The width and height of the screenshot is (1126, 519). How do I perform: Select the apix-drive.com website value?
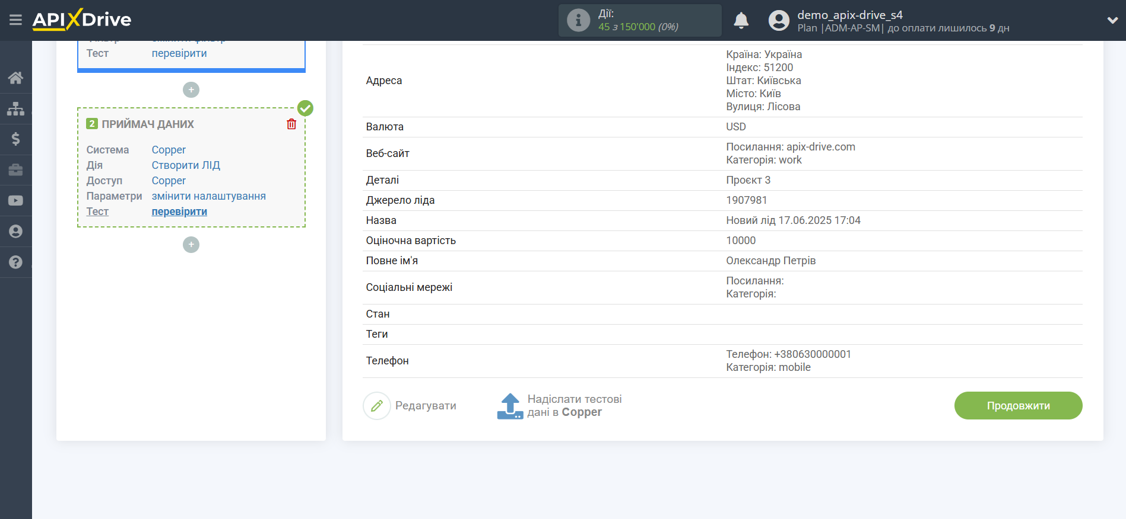[821, 147]
